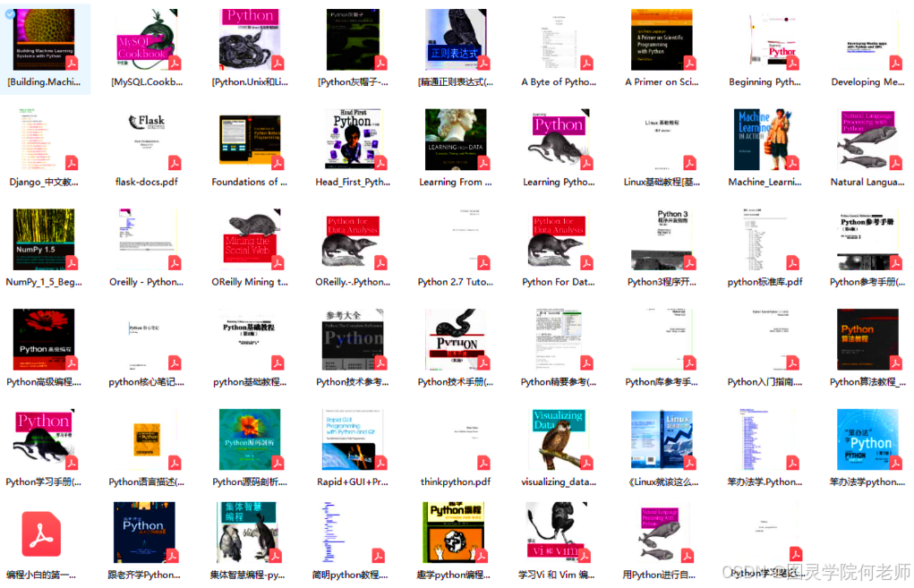Toggle the checkmark on [Building.Machi... file
Viewport: 914px width, 588px height.
10,13
